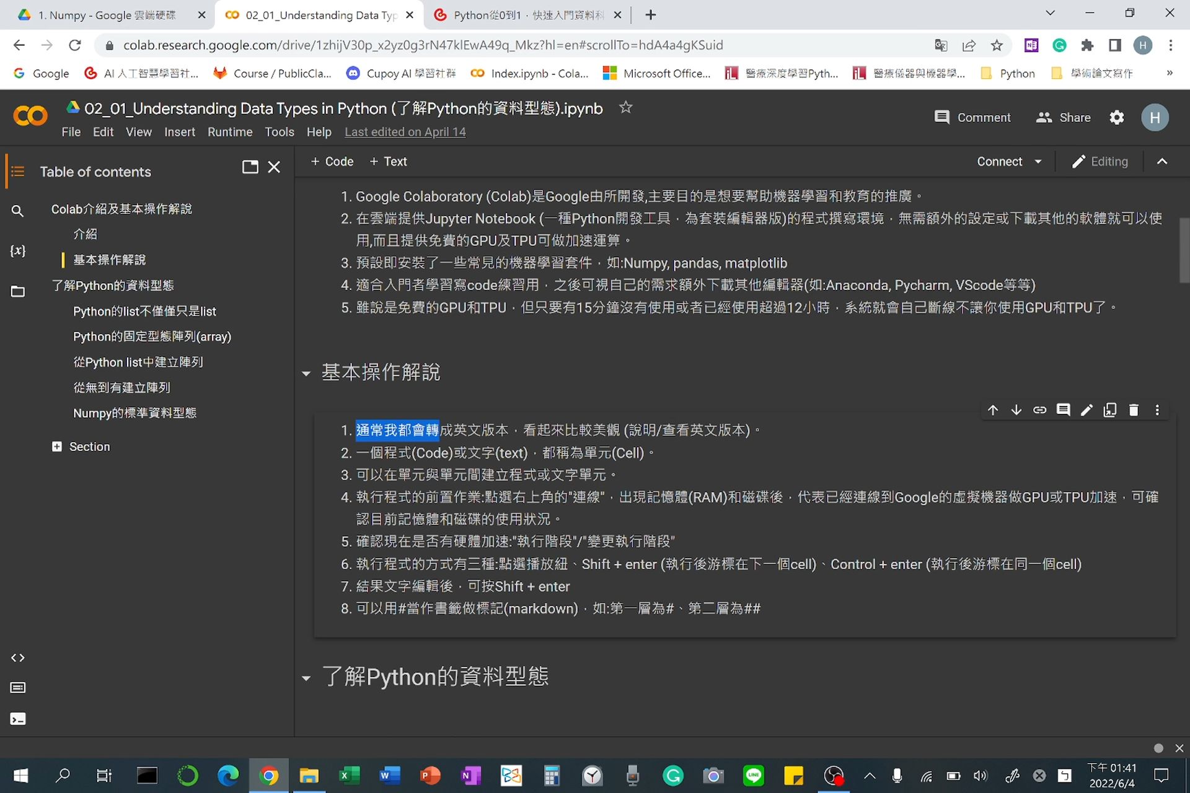Collapse the 基本操作解說 section
Image resolution: width=1190 pixels, height=793 pixels.
pos(306,372)
